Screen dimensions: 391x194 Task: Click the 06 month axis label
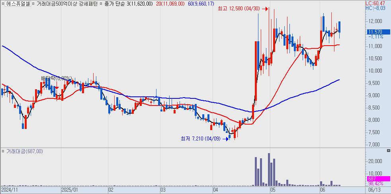click(x=323, y=190)
